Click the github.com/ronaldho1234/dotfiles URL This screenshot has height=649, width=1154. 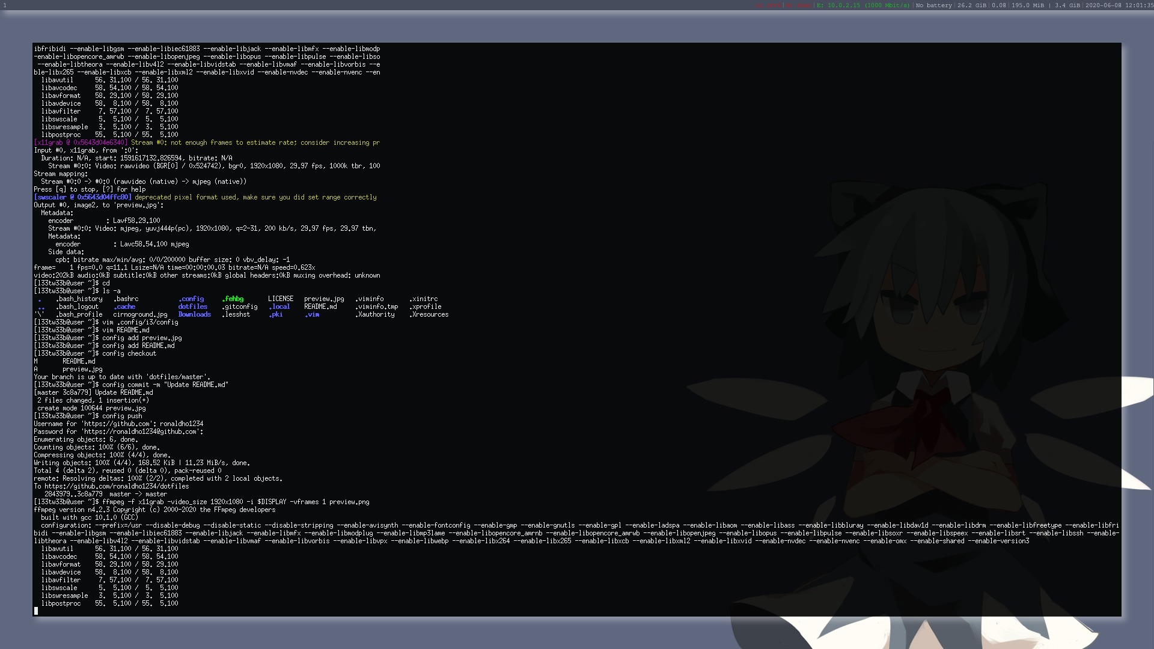pos(117,486)
